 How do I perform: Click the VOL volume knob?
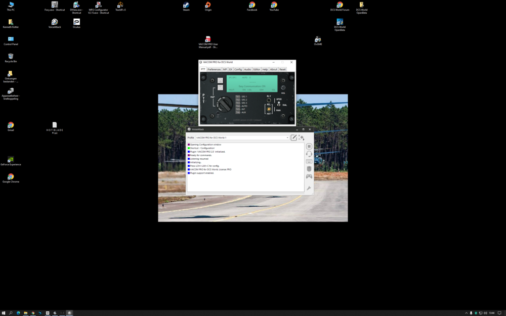tap(283, 88)
